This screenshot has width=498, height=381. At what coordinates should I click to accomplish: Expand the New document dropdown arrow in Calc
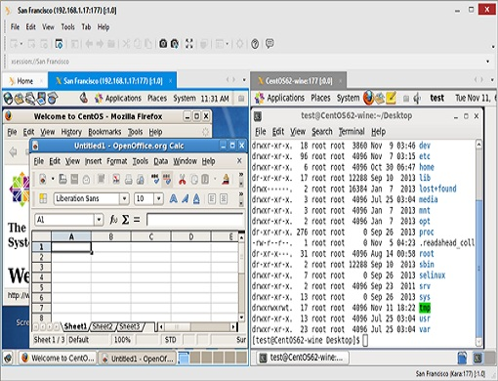tap(53, 179)
